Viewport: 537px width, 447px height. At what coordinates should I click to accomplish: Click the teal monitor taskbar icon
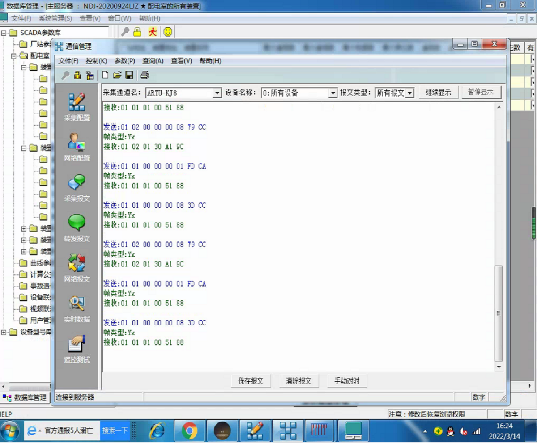coord(353,431)
